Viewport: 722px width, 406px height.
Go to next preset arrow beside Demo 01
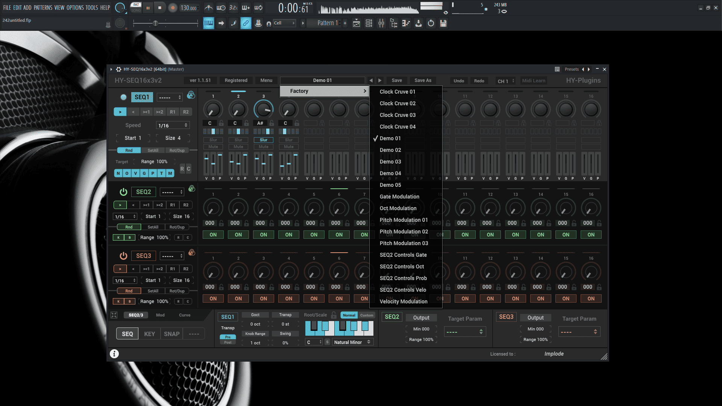coord(380,80)
